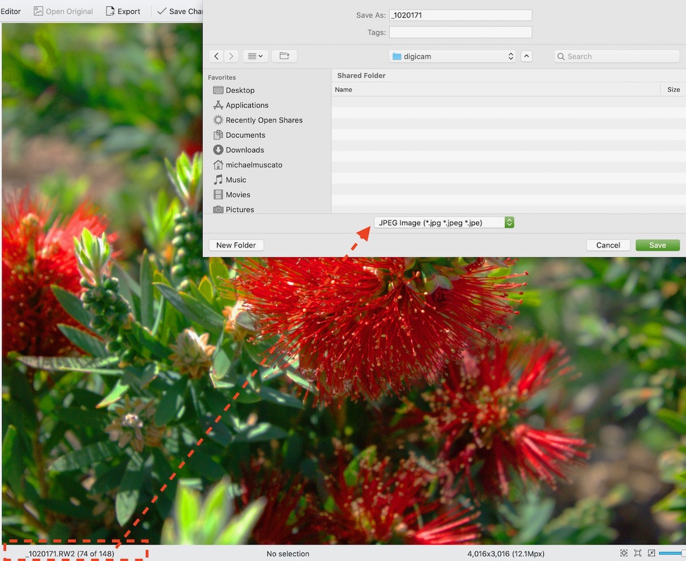Collapse the dialog with the up-chevron button

[526, 56]
